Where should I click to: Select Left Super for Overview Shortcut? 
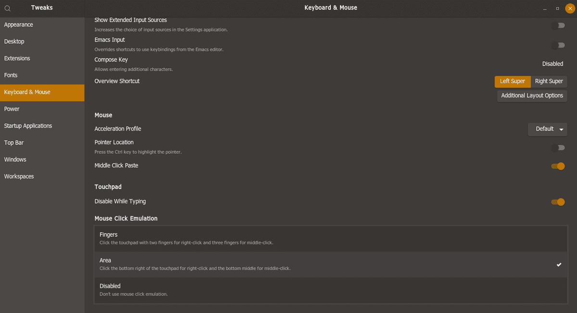click(x=513, y=82)
